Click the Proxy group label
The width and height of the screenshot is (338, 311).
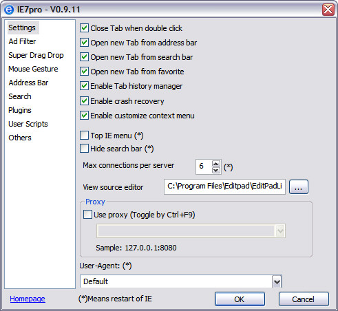coord(95,202)
